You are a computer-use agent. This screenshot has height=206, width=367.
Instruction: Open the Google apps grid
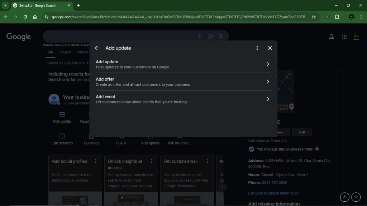click(344, 36)
